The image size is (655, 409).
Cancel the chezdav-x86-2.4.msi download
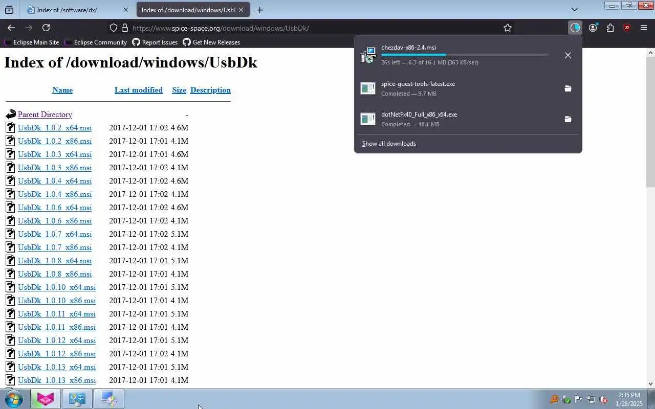point(568,55)
